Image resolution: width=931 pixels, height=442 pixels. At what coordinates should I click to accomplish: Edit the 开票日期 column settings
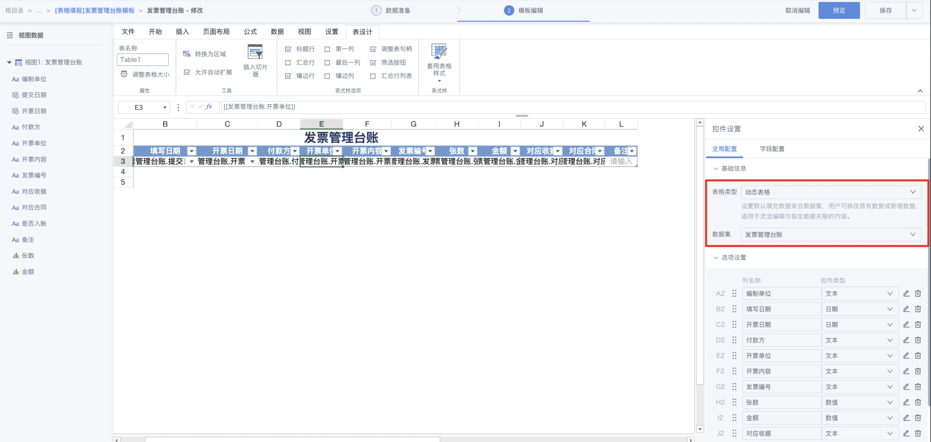pyautogui.click(x=906, y=324)
